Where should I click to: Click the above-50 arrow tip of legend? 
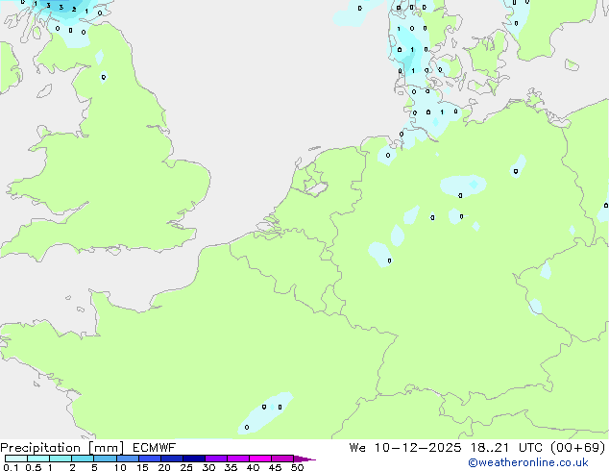pyautogui.click(x=304, y=459)
